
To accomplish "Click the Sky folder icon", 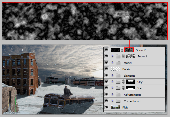I will (x=118, y=82).
